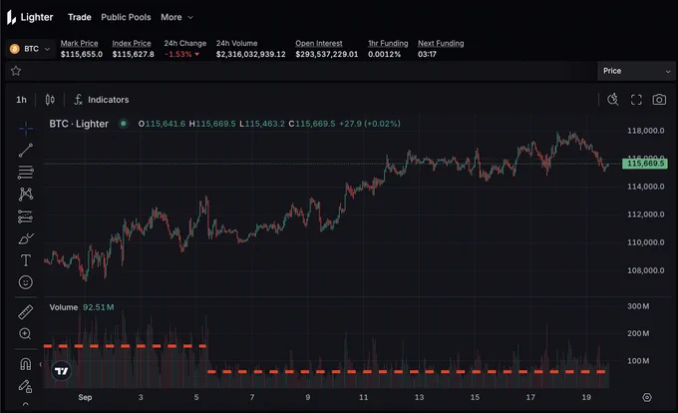Toggle magnet mode
The image size is (678, 413).
click(26, 364)
